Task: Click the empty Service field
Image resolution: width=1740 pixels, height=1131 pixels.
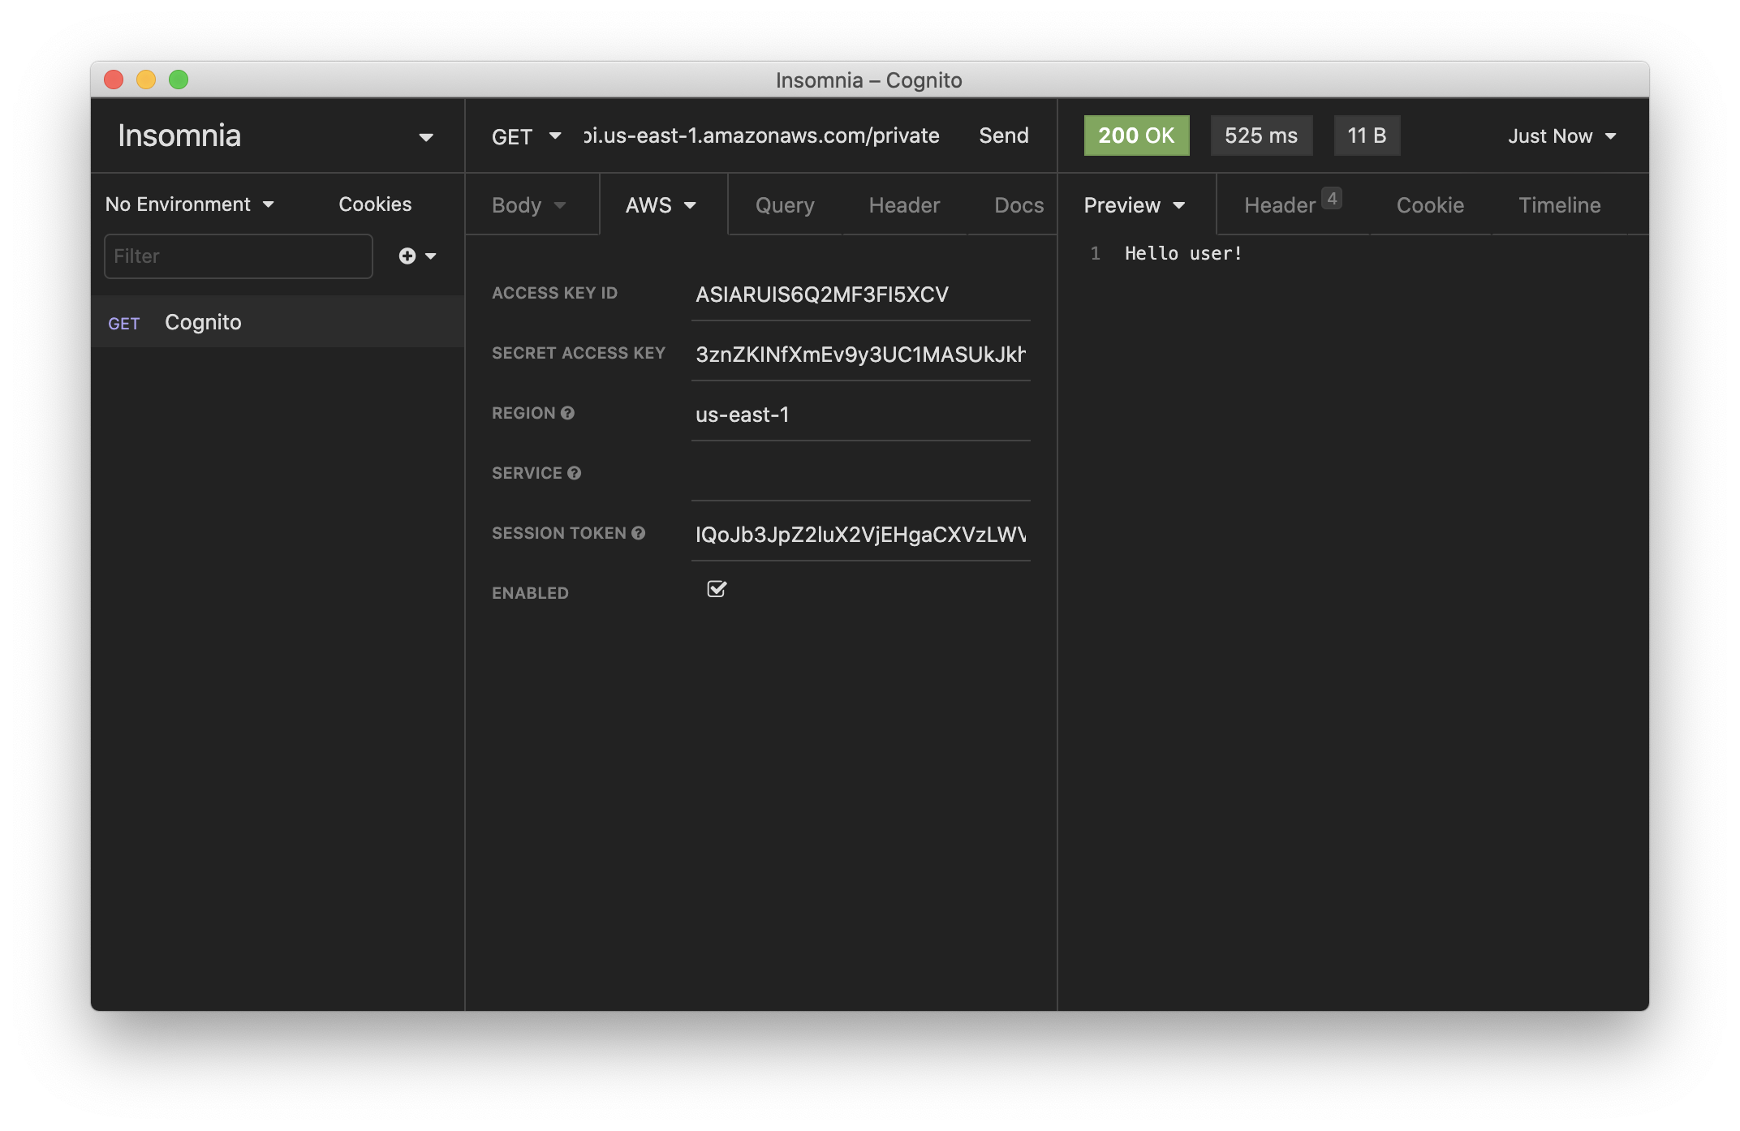Action: click(x=860, y=475)
